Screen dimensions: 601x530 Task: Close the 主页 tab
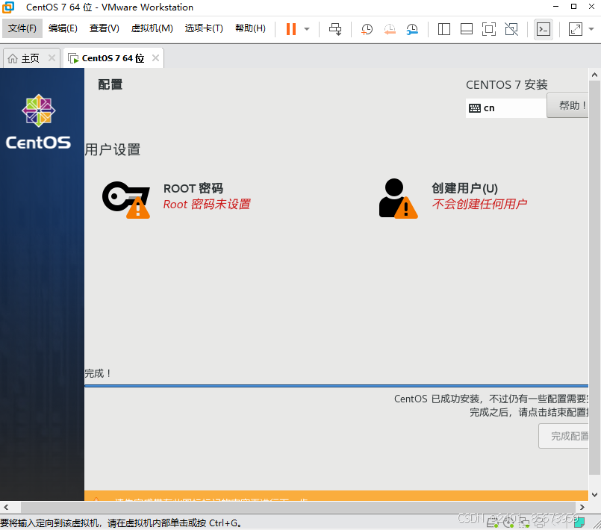[x=52, y=58]
